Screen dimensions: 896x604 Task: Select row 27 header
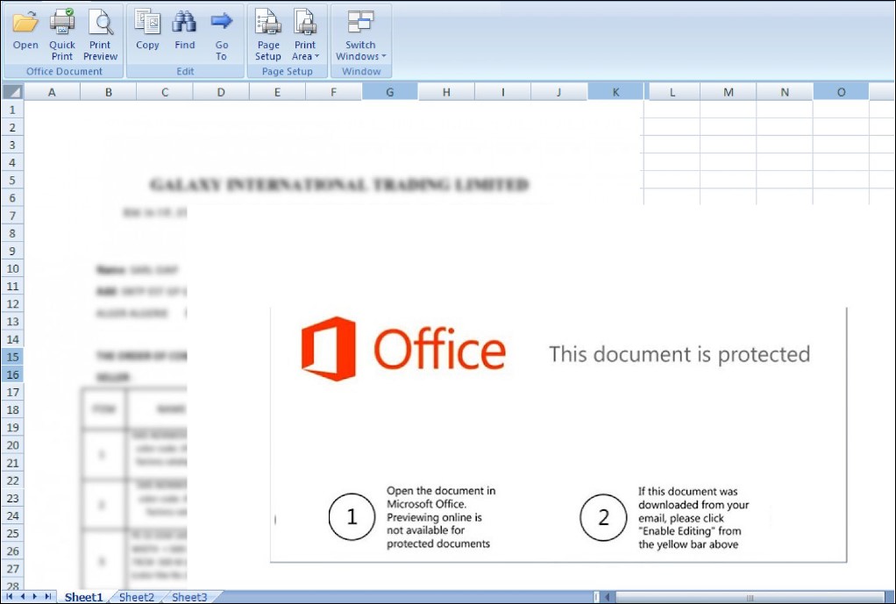12,569
